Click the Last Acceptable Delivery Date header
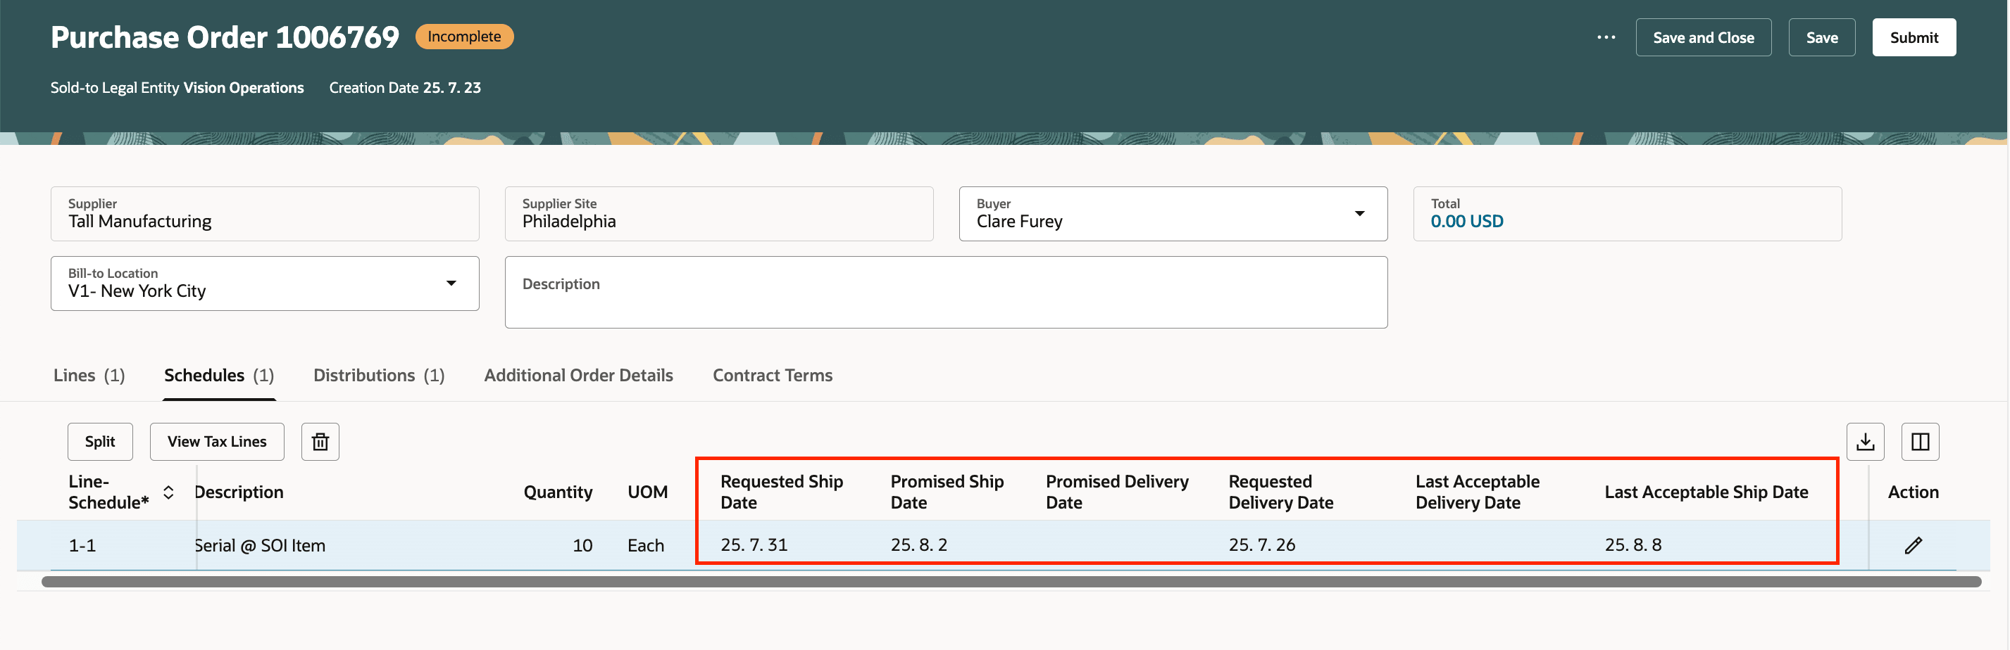Screen dimensions: 2010x650 coord(1477,492)
